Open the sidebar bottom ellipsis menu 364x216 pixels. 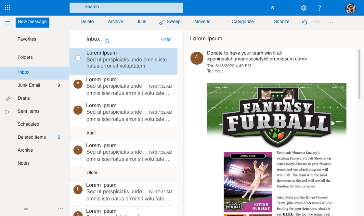[x=61, y=208]
